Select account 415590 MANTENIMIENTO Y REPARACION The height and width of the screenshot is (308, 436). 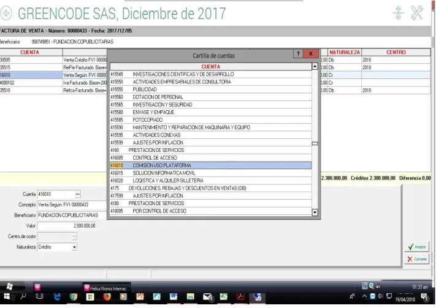pyautogui.click(x=211, y=127)
